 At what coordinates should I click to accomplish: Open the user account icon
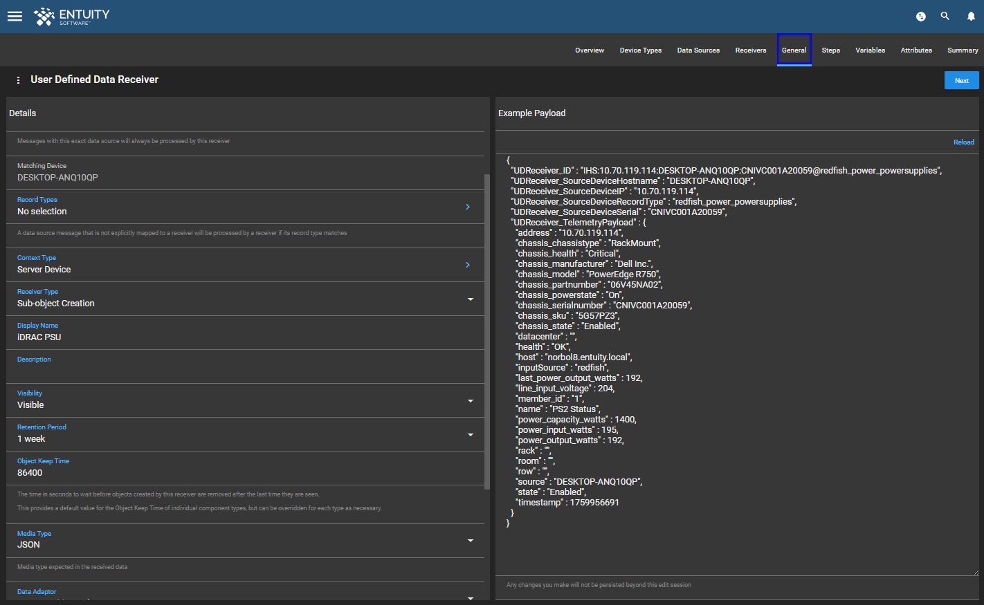coord(921,17)
